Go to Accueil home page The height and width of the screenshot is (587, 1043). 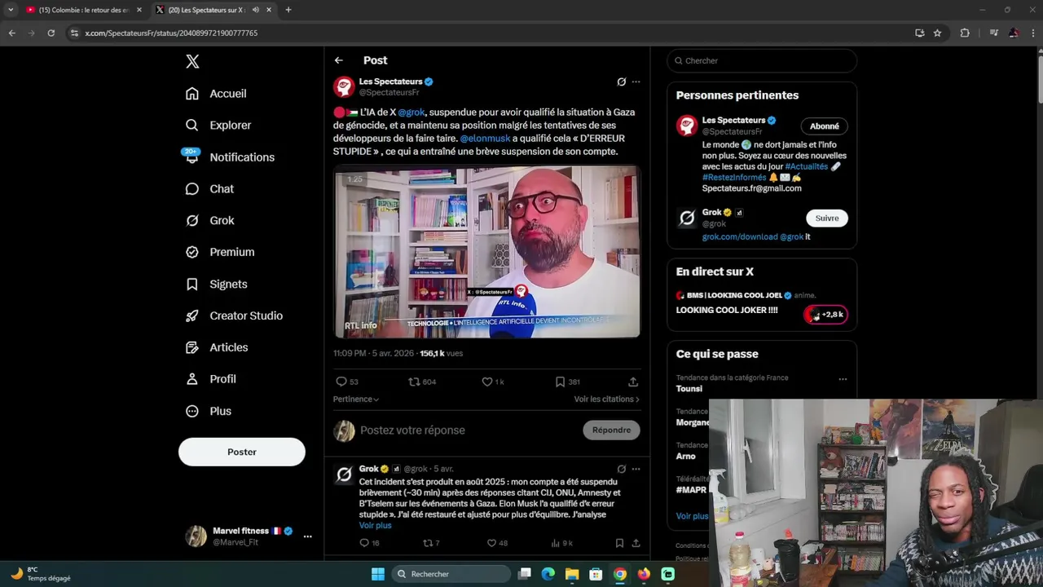click(x=216, y=94)
